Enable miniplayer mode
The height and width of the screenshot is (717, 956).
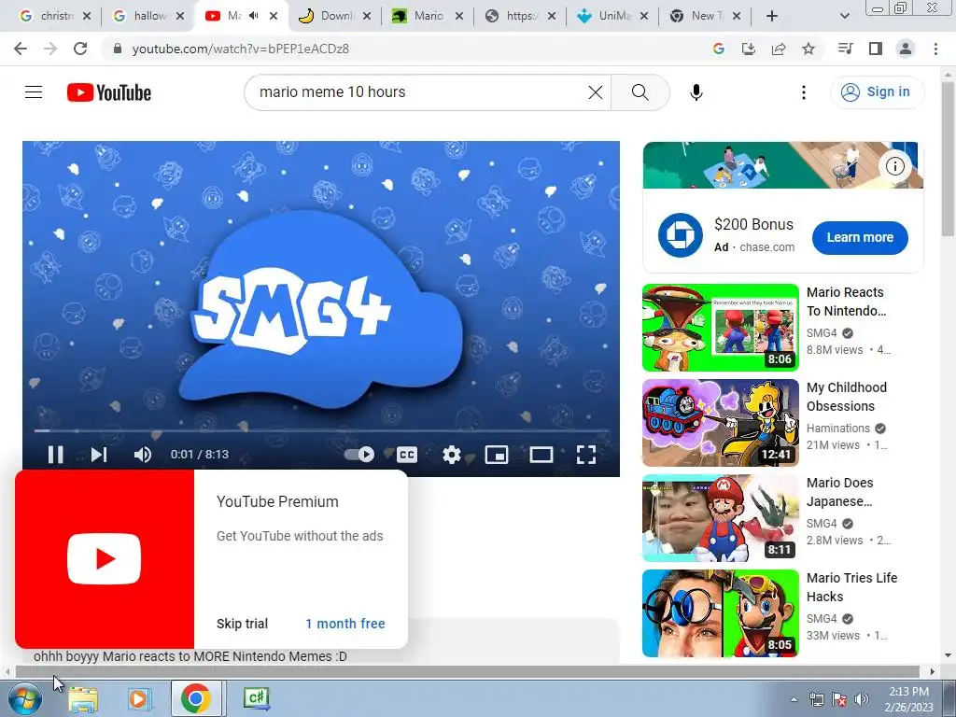pyautogui.click(x=497, y=455)
